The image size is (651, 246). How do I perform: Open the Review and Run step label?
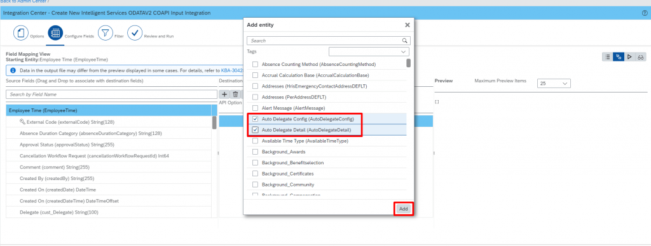point(158,36)
